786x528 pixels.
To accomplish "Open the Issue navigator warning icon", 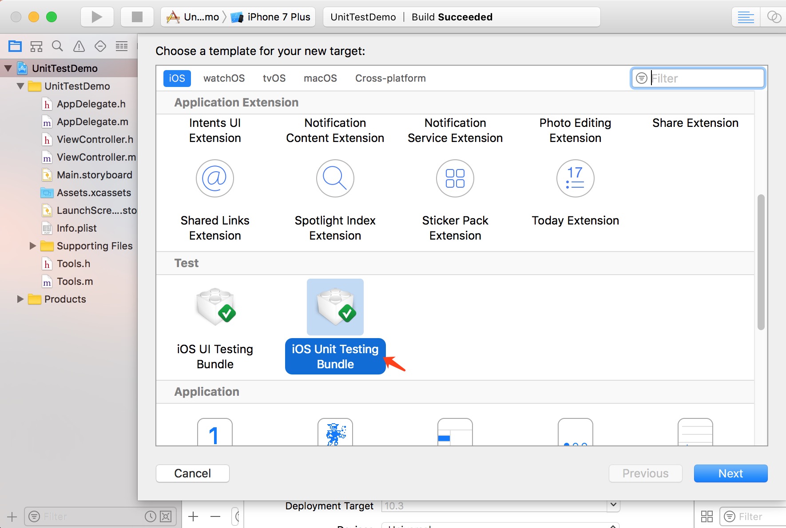I will (79, 46).
